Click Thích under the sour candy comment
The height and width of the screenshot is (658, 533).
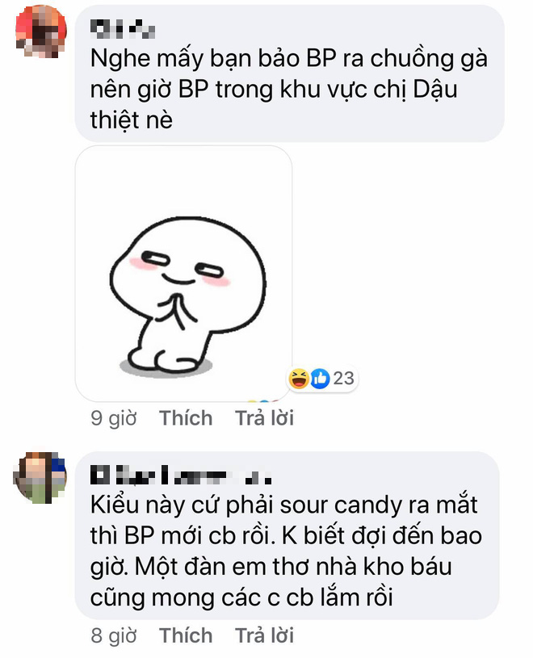(186, 635)
